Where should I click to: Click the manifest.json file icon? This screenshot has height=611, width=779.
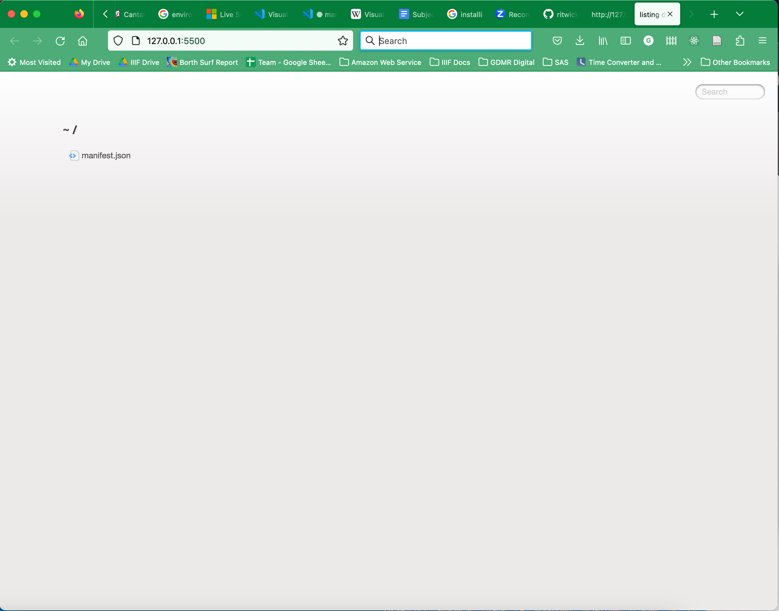click(74, 156)
